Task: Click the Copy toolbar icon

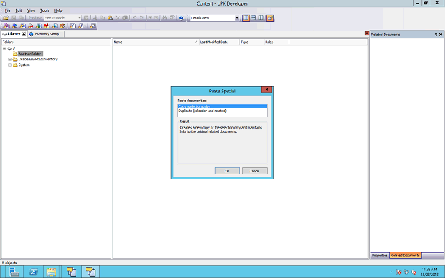Action: 102,18
